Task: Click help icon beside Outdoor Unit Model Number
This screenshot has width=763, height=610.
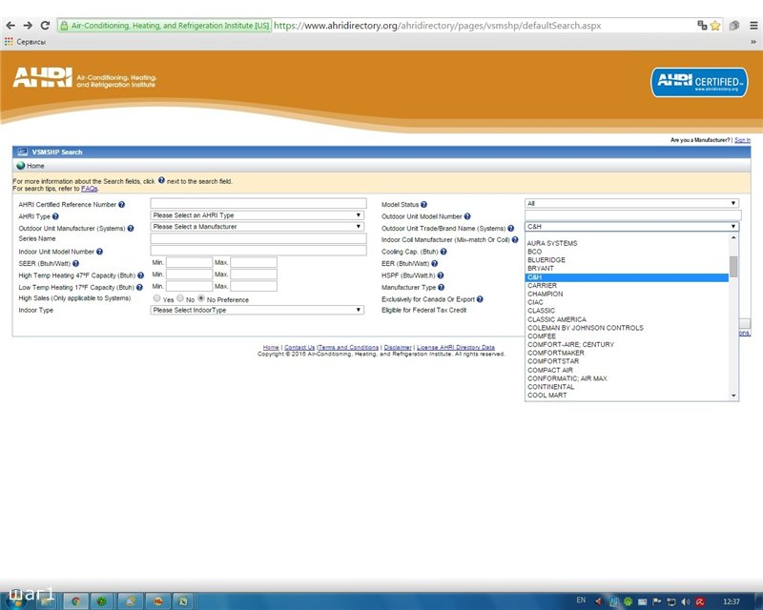Action: coord(467,216)
